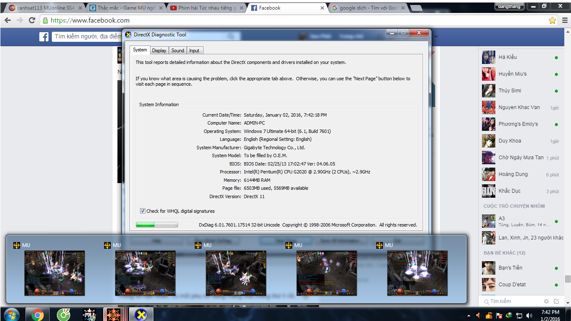Open chat with Khắc Dục

(521, 191)
